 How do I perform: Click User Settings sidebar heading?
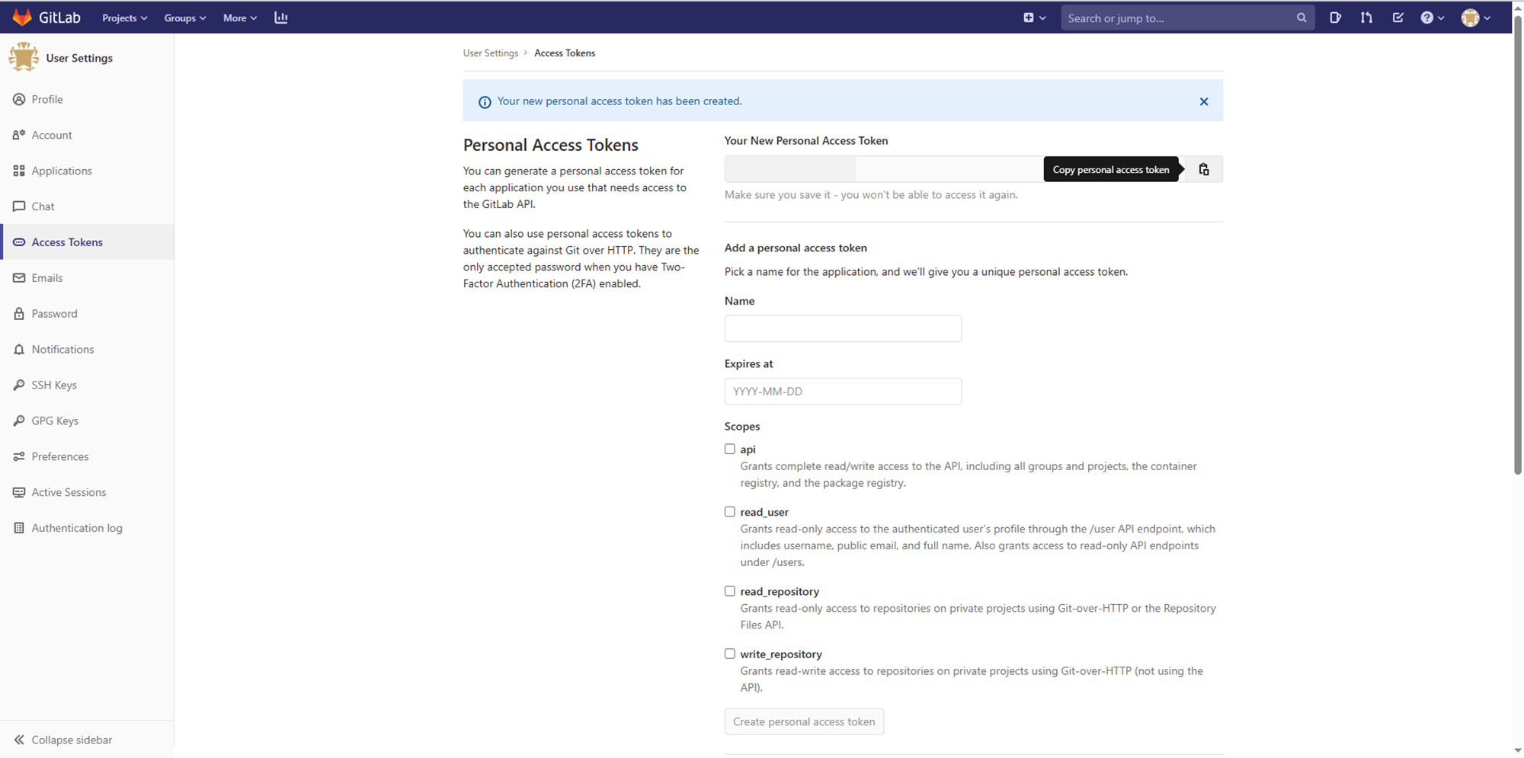click(x=79, y=58)
